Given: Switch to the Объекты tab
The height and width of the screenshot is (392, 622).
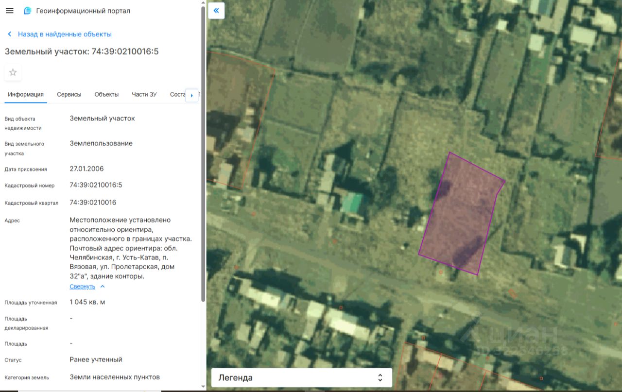Looking at the screenshot, I should [106, 94].
